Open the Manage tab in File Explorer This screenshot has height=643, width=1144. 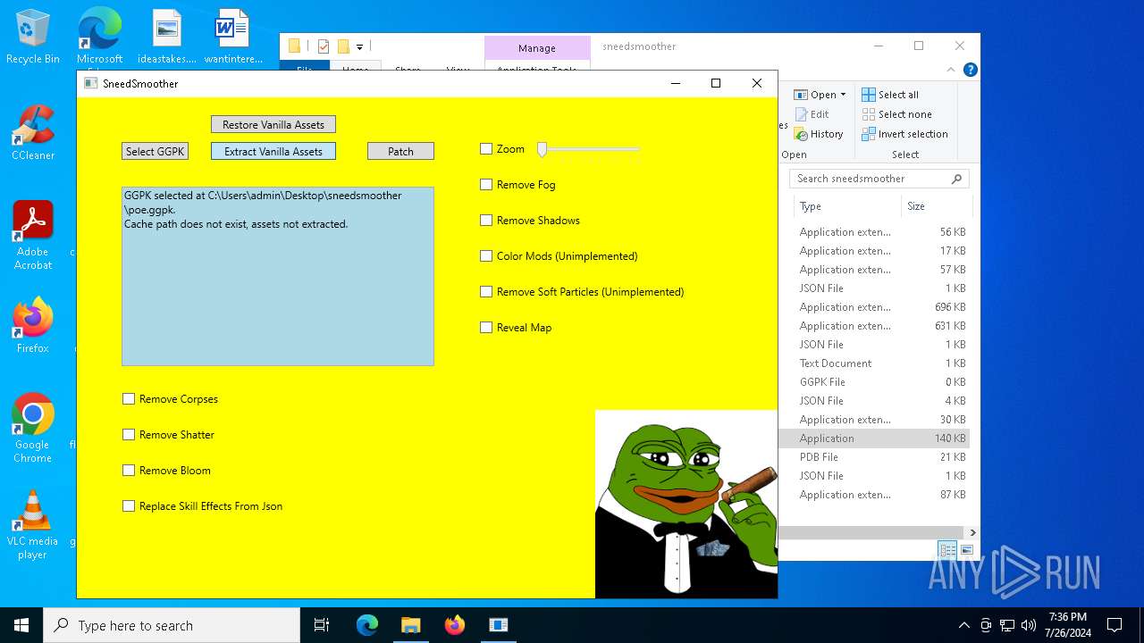[537, 48]
